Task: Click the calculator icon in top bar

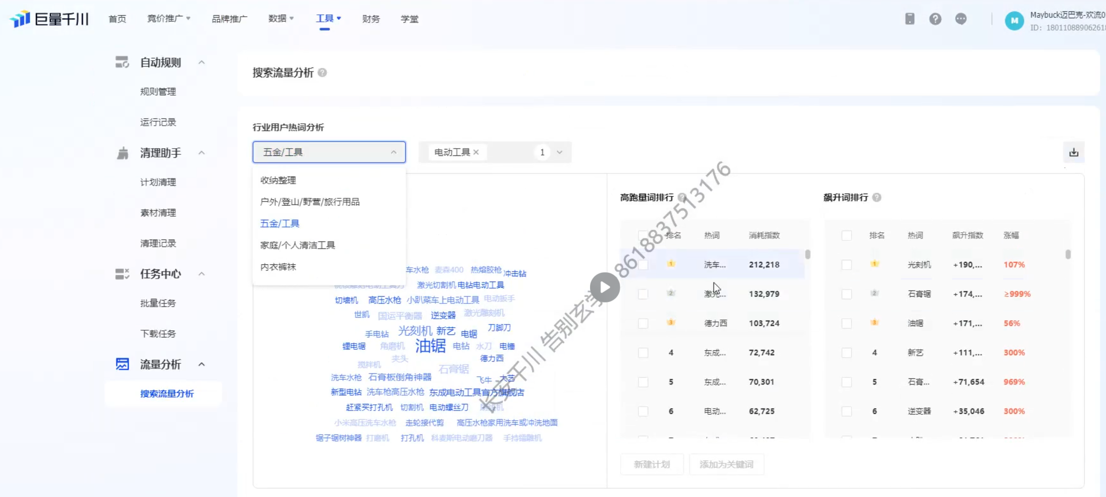Action: [910, 19]
